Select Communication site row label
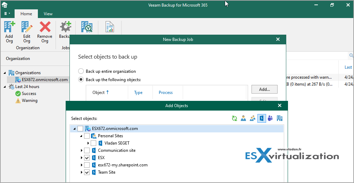The width and height of the screenshot is (354, 183). click(x=117, y=150)
